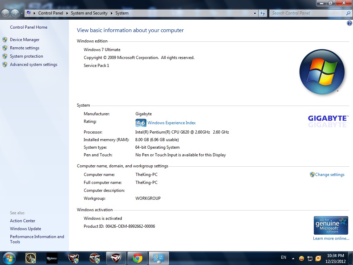This screenshot has height=265, width=353.
Task: Open the Windows Start menu
Action: tap(9, 258)
